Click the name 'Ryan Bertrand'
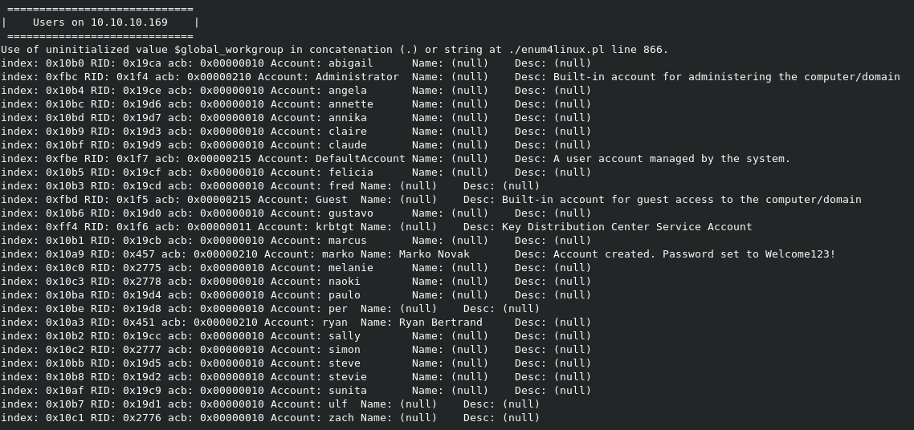Screen dimensions: 914x430 (440, 322)
